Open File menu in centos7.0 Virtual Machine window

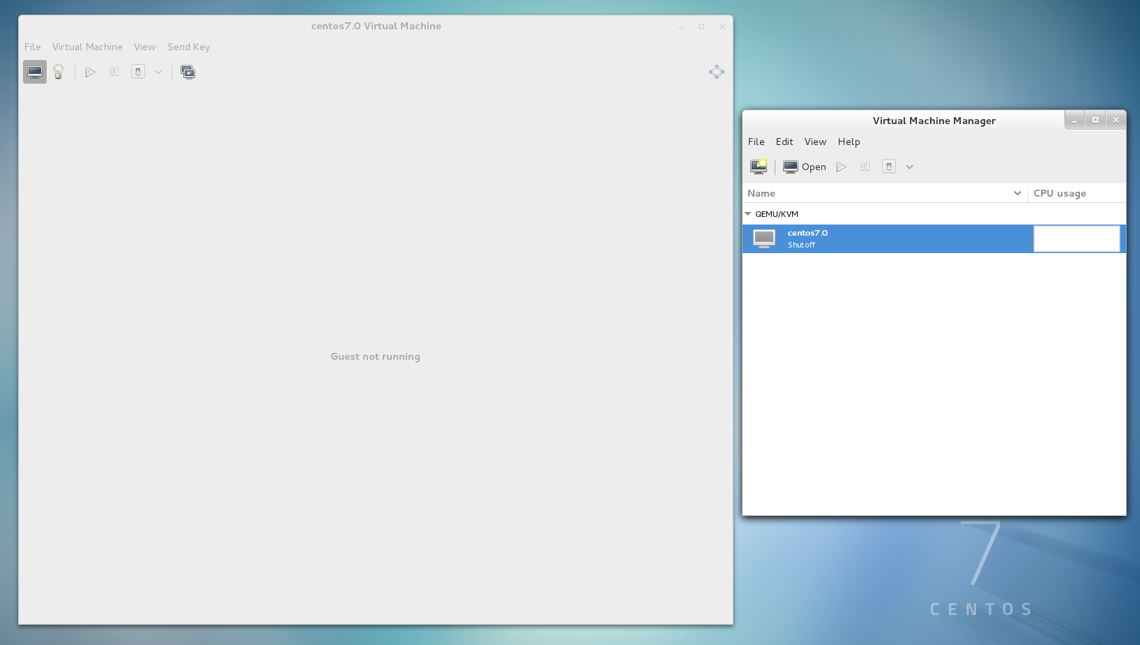[x=33, y=47]
